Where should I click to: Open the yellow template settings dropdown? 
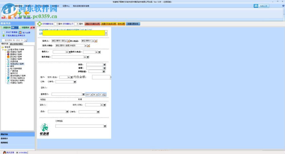pyautogui.click(x=106, y=33)
